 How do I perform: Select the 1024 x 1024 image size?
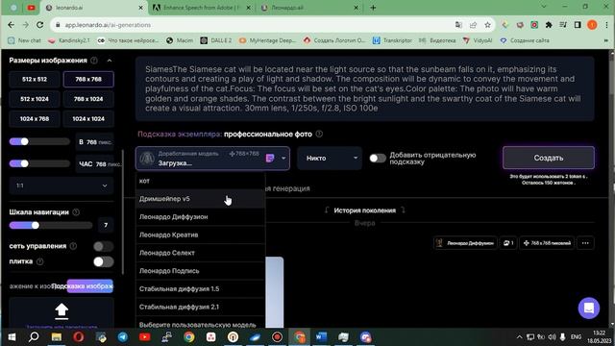(x=88, y=119)
